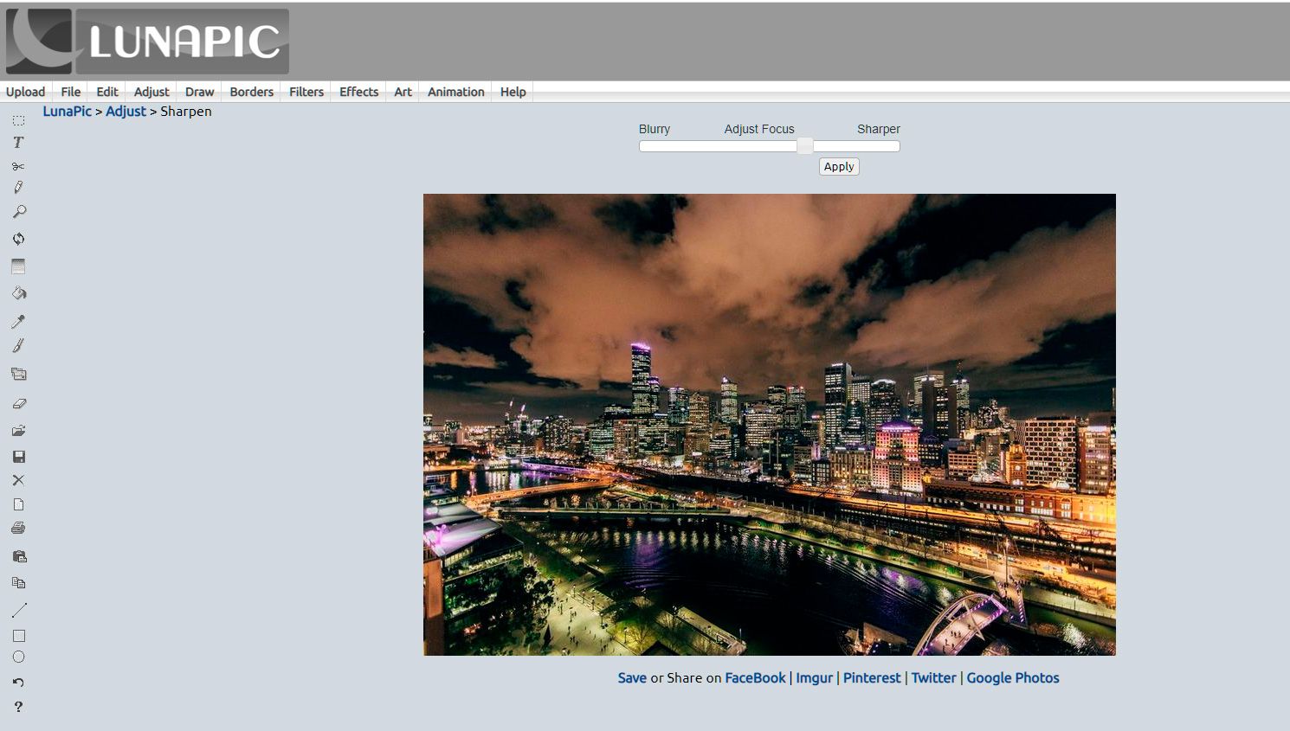Pick the pencil drawing tool
The height and width of the screenshot is (731, 1290).
pos(18,187)
